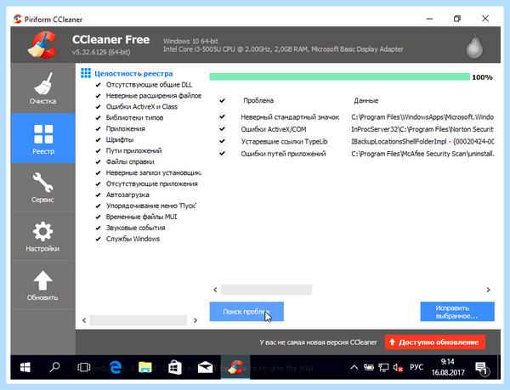This screenshot has height=390, width=510.
Task: Click the battery tray icon
Action: coord(369,368)
